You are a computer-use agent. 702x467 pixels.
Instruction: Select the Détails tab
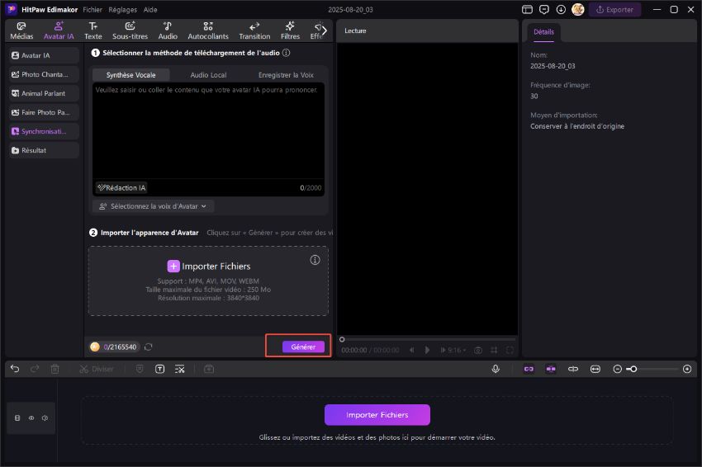coord(543,32)
